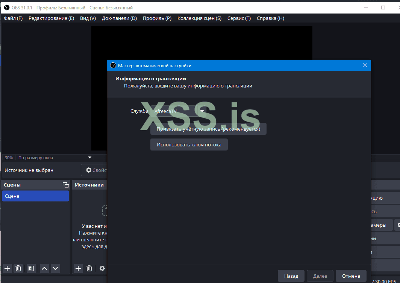Open the Вид (V) menu

click(x=88, y=18)
